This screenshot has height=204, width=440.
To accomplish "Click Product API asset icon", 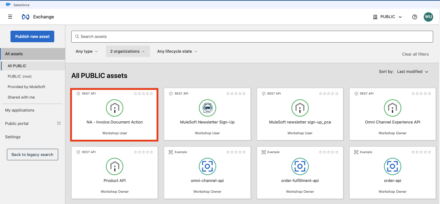I will [x=115, y=166].
